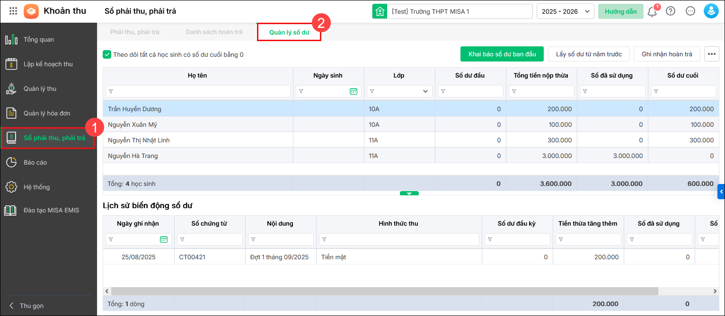Click the filter funnel in Số chứng từ column
The image size is (725, 316).
point(182,239)
